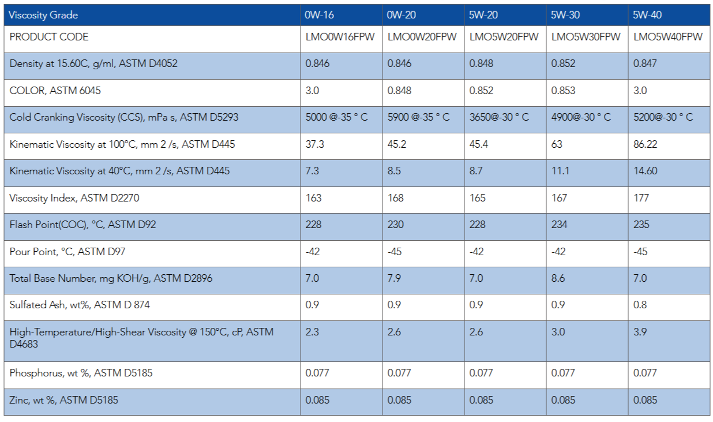Click the 5W-40 column header
Viewport: 713px width, 422px height.
pos(646,15)
